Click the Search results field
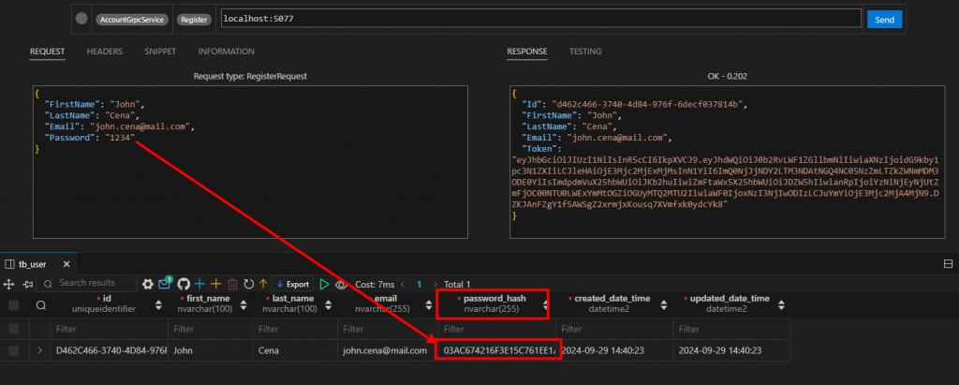 87,284
